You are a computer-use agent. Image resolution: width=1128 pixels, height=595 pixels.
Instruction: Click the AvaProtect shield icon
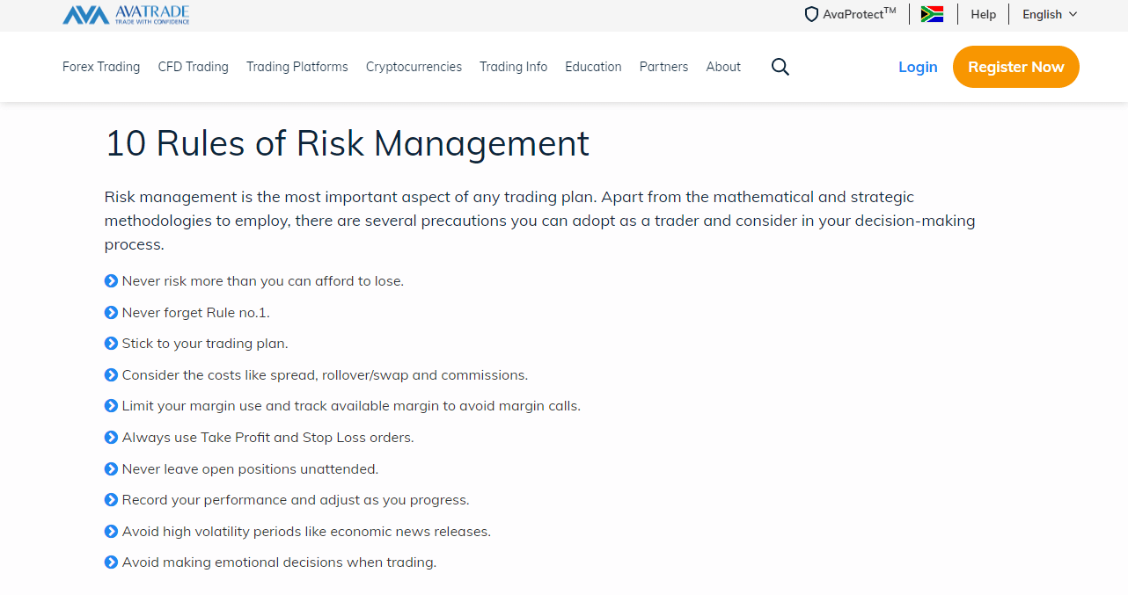(811, 14)
